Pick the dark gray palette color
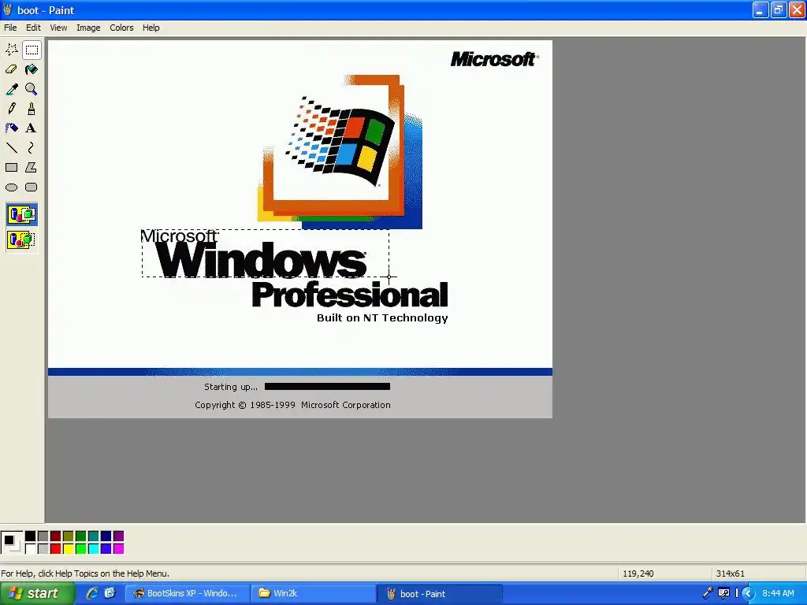The width and height of the screenshot is (807, 605). (x=43, y=536)
